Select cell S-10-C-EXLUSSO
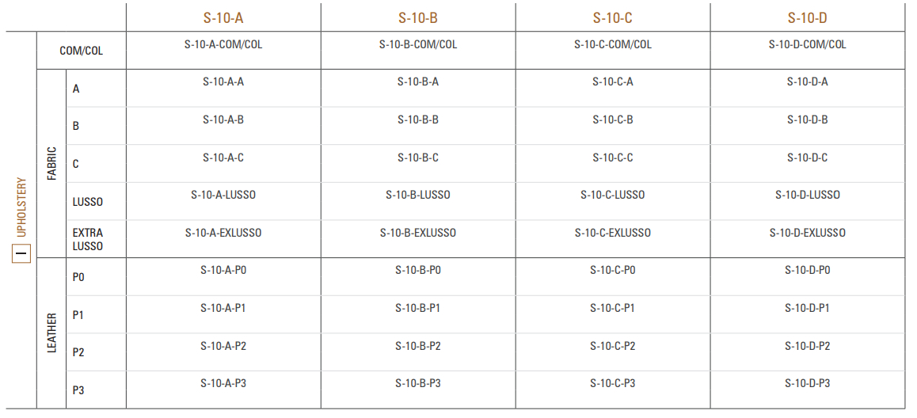Viewport: 917px width, 418px height. tap(612, 233)
